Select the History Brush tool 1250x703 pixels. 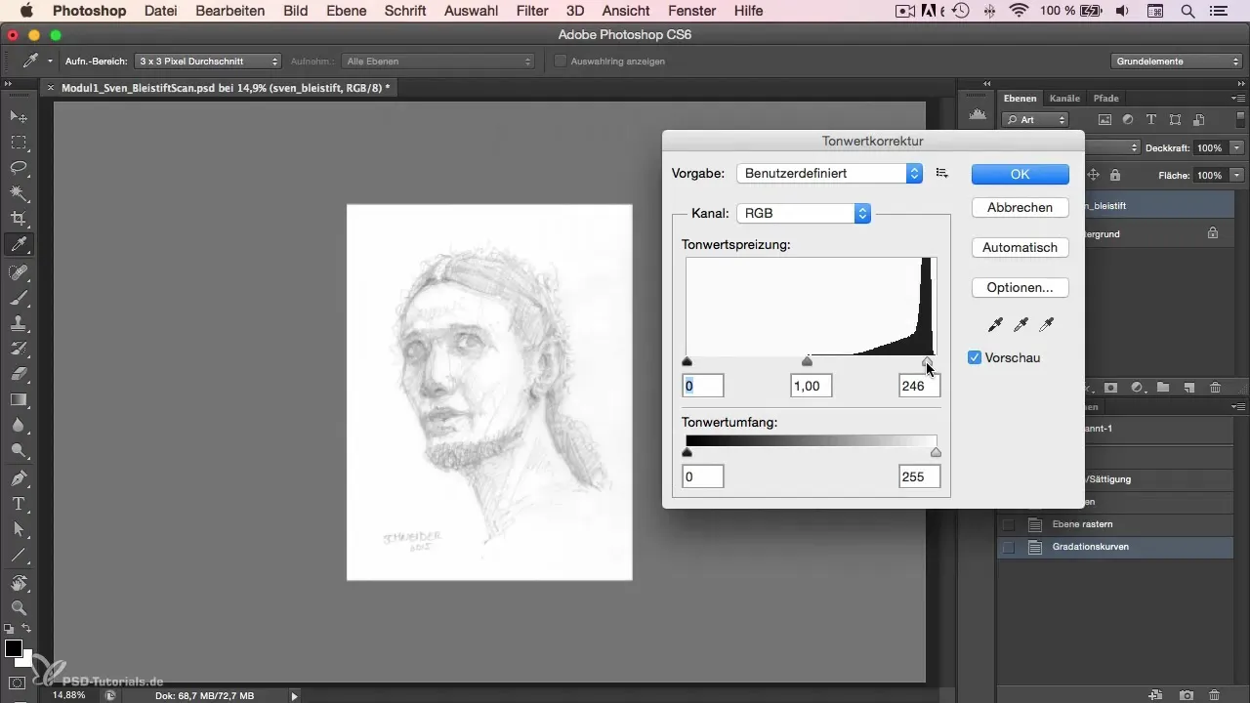click(18, 349)
